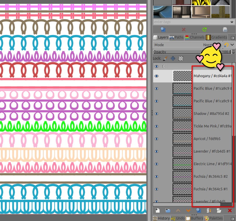The height and width of the screenshot is (221, 236).
Task: Click the Electric Lime layer thumbnail
Action: [x=182, y=164]
